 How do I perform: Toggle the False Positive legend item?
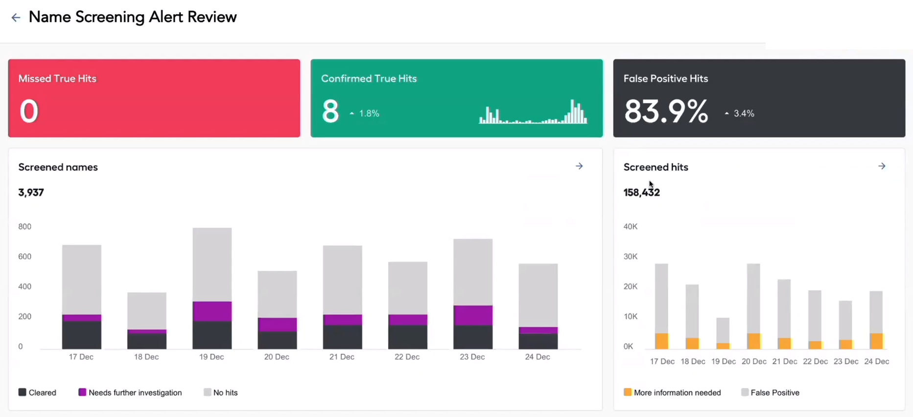[770, 393]
